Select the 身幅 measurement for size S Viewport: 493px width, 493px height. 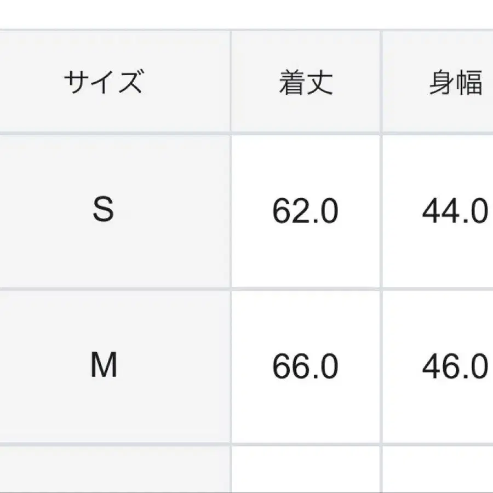tap(455, 212)
